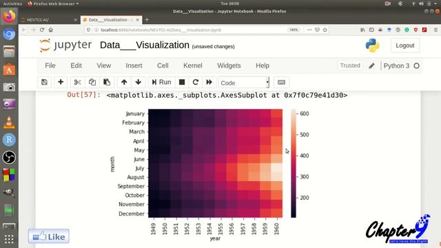Screen dimensions: 441x248
Task: Restart kernel and run all with fast-forward icon
Action: [x=209, y=82]
